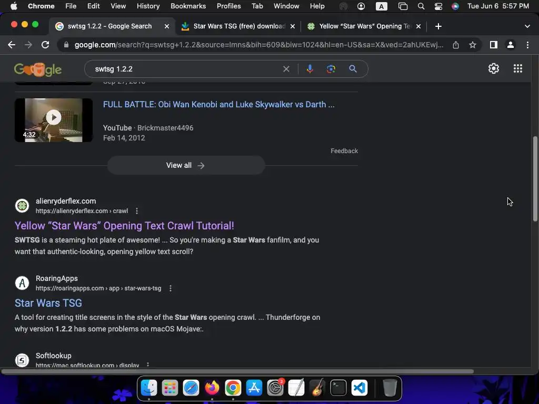Click the vertical page scrollbar
This screenshot has width=539, height=404.
pyautogui.click(x=535, y=179)
